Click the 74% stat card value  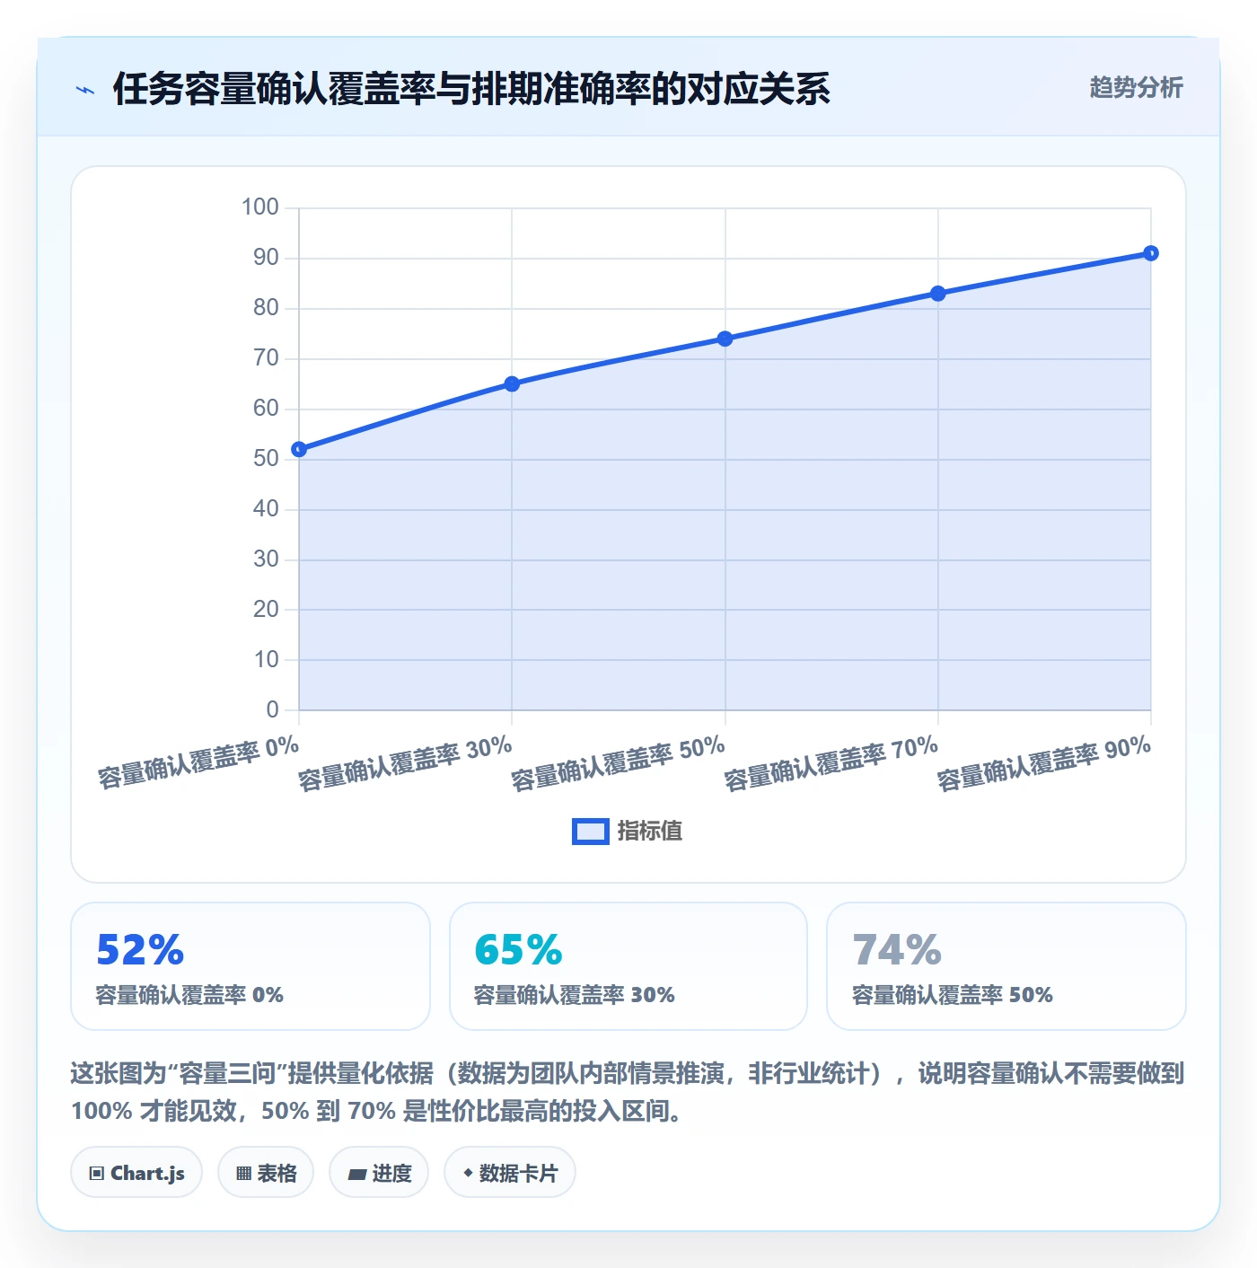897,950
